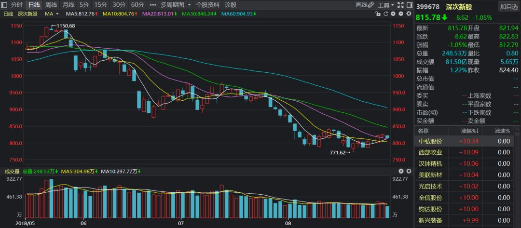The image size is (521, 228).
Task: Switch to the 30分 period tab
Action: tap(119, 5)
